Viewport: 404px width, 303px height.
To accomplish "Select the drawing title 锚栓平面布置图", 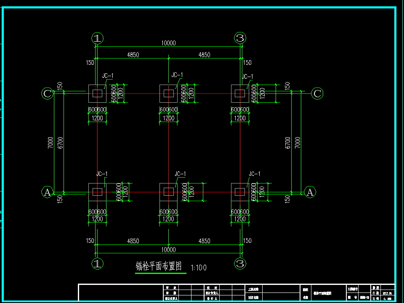I will point(159,266).
